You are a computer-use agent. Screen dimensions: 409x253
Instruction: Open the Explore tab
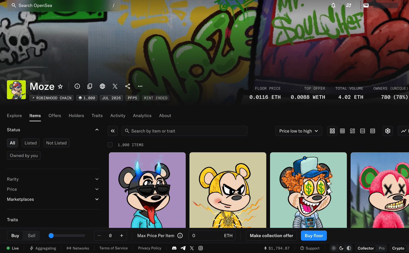(14, 115)
